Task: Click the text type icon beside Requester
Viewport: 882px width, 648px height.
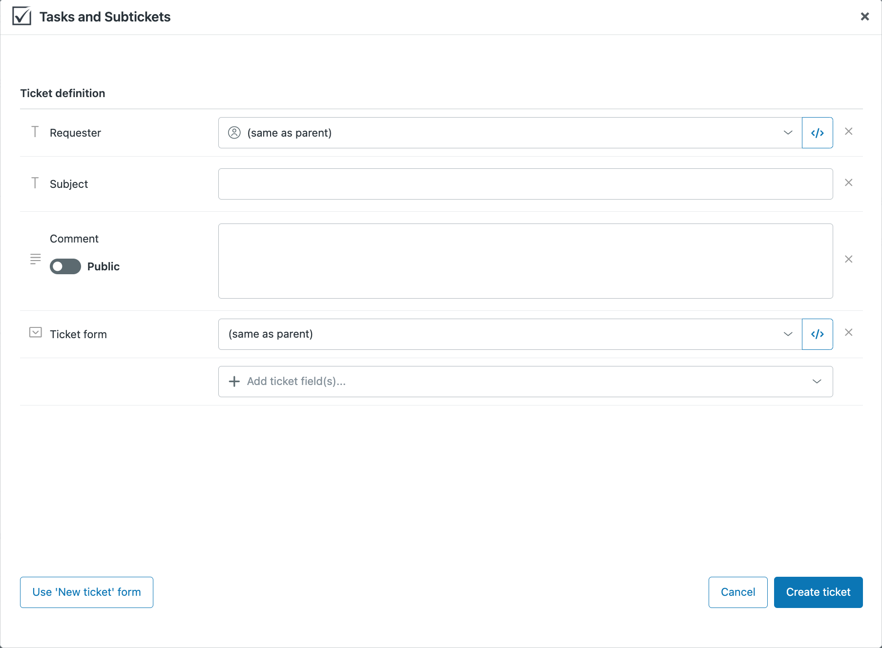Action: point(35,132)
